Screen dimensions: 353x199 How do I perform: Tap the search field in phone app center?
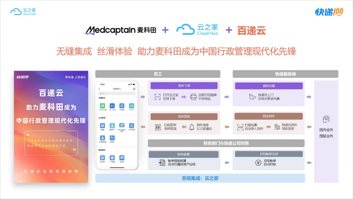117,93
